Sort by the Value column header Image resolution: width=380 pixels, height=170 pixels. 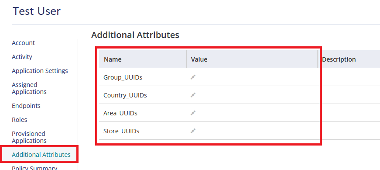click(x=199, y=59)
